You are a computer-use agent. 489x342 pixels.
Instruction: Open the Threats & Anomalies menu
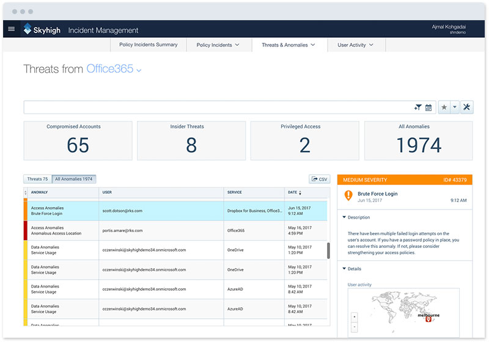(x=289, y=45)
